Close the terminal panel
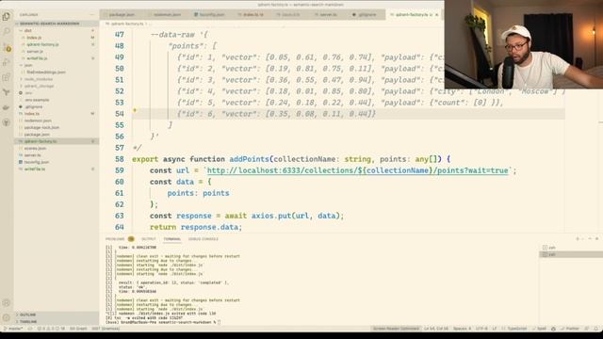This screenshot has width=603, height=339. (596, 239)
